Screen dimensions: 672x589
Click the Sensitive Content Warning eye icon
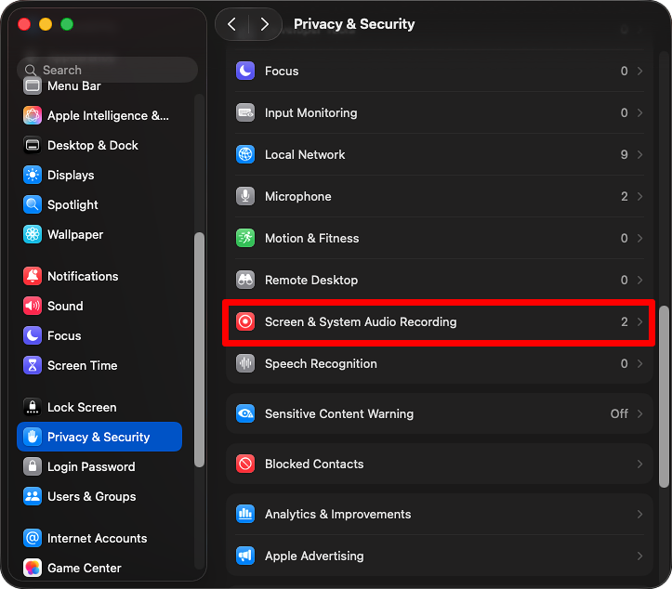(245, 413)
